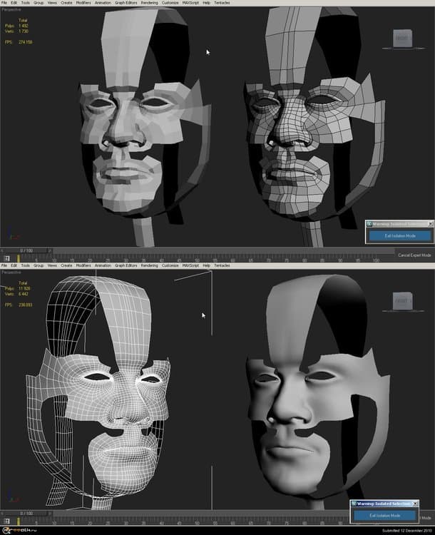
Task: Close the lower Warning: Isolated Selection dialog
Action: [x=415, y=504]
